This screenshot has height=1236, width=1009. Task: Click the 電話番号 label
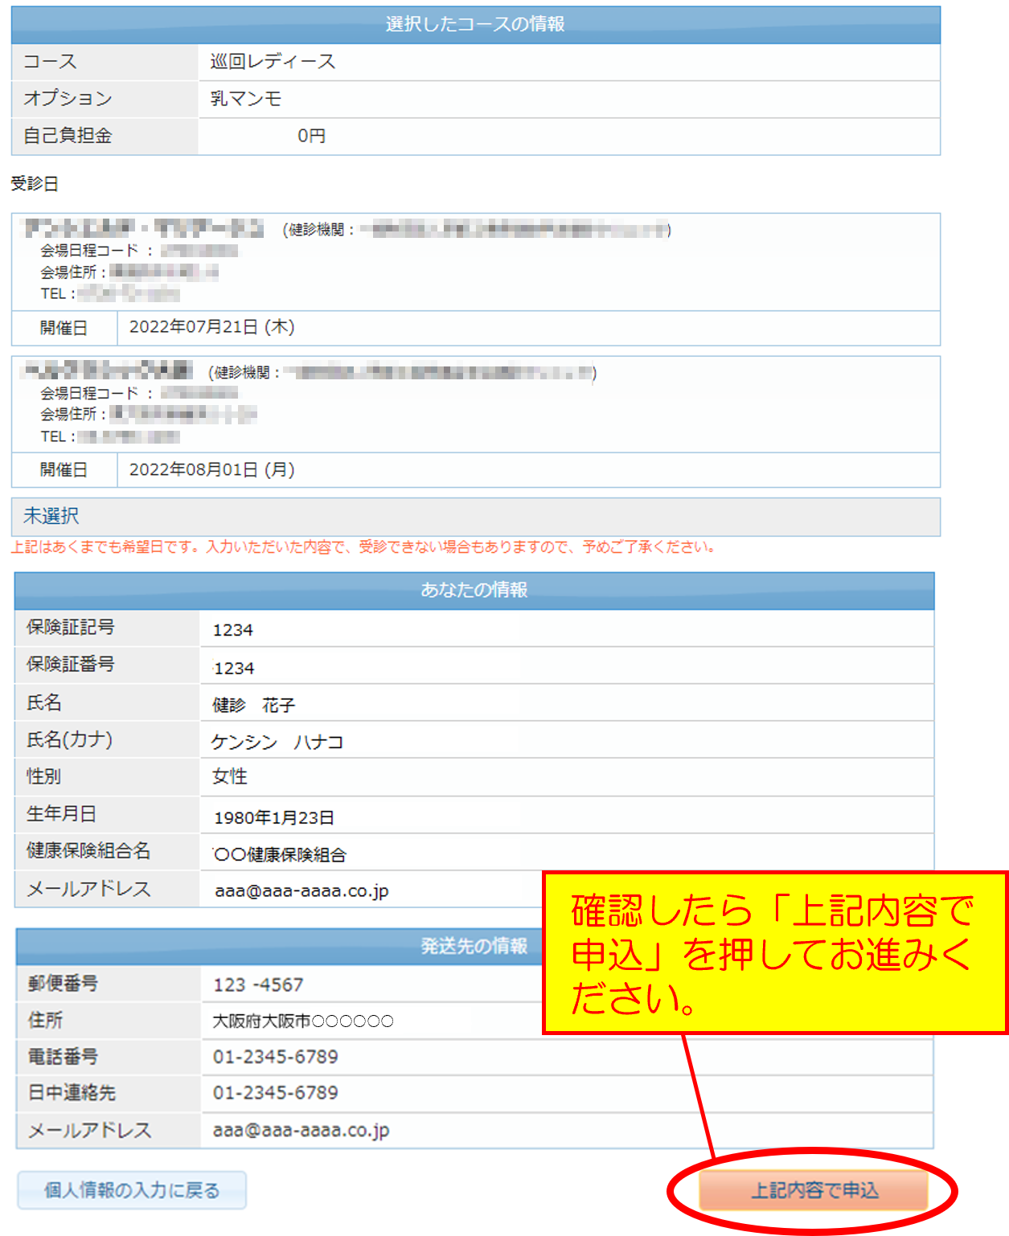click(x=63, y=1057)
